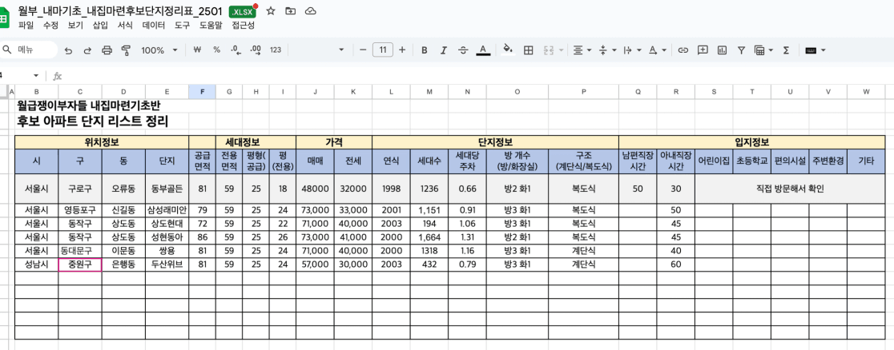This screenshot has height=350, width=894.
Task: Open the cell borders tool
Action: coord(529,50)
